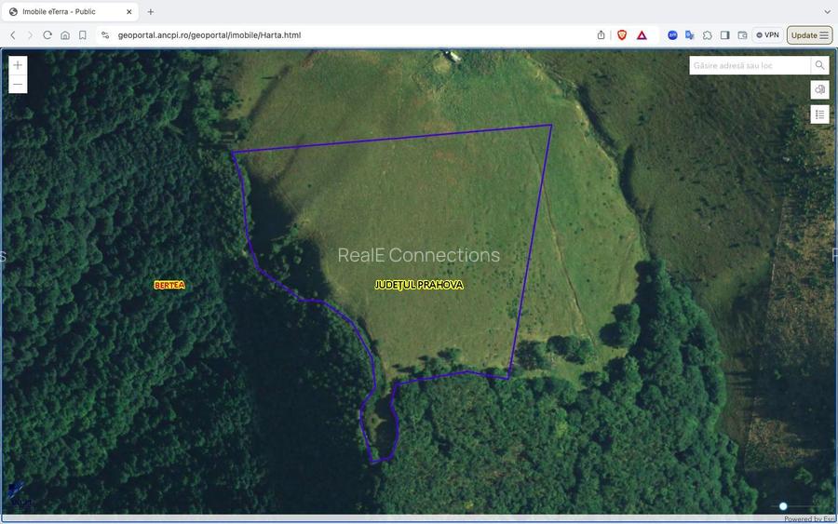This screenshot has height=524, width=838.
Task: Open the Google Translate extension
Action: click(x=690, y=35)
